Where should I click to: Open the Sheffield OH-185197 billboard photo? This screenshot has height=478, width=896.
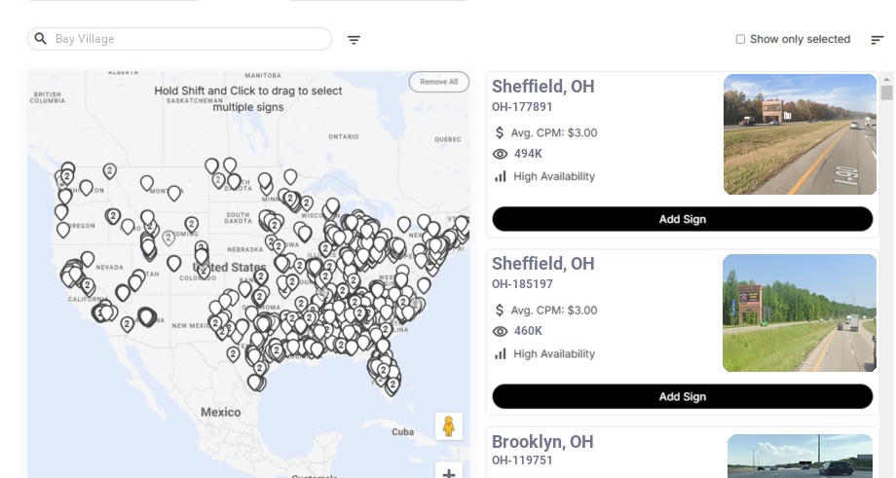[x=800, y=313]
